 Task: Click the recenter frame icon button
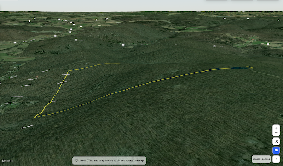276,141
